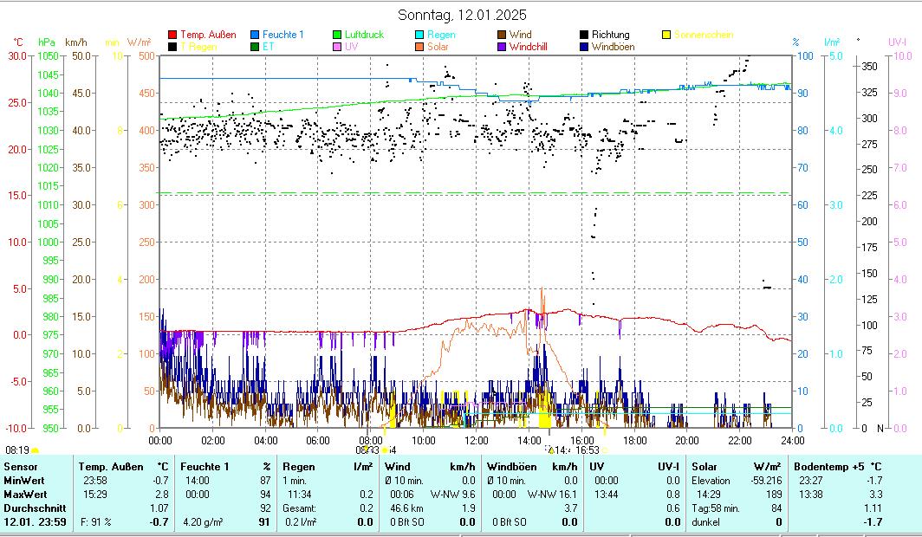Click the yellow Sonnenschein legend square
This screenshot has height=537, width=922.
click(x=666, y=35)
